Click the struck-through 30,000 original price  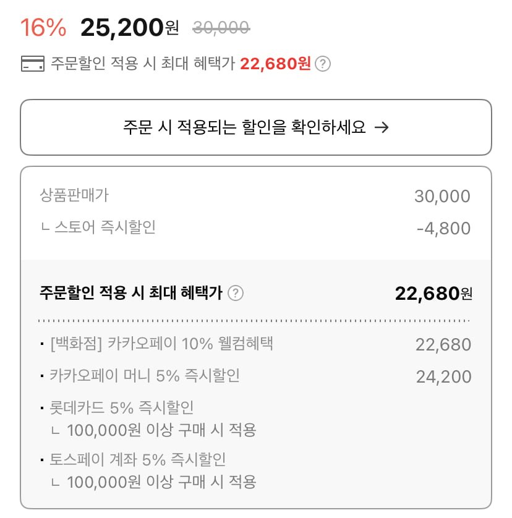(x=221, y=27)
